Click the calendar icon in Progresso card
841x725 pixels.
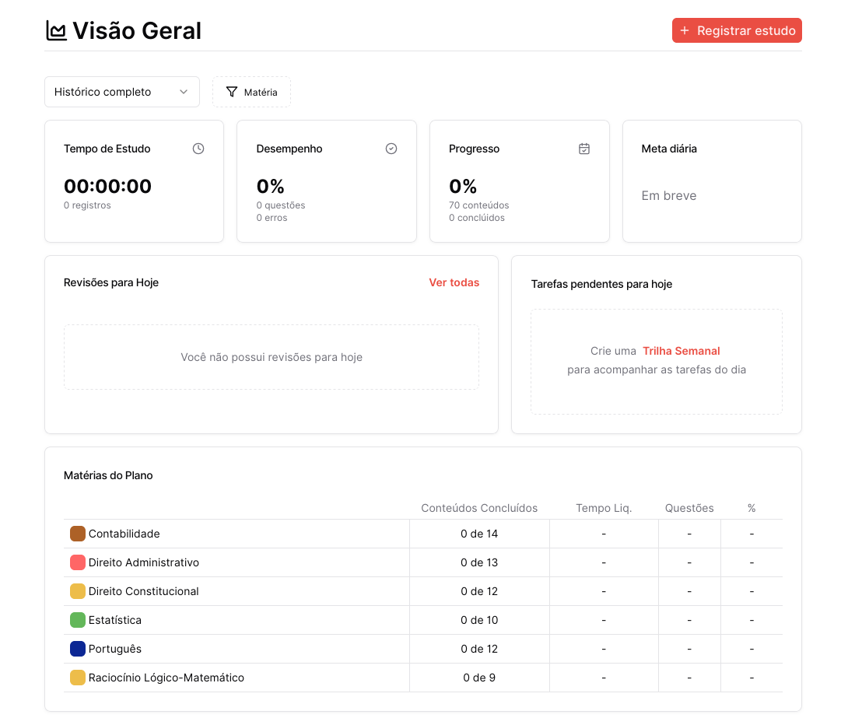(x=584, y=149)
